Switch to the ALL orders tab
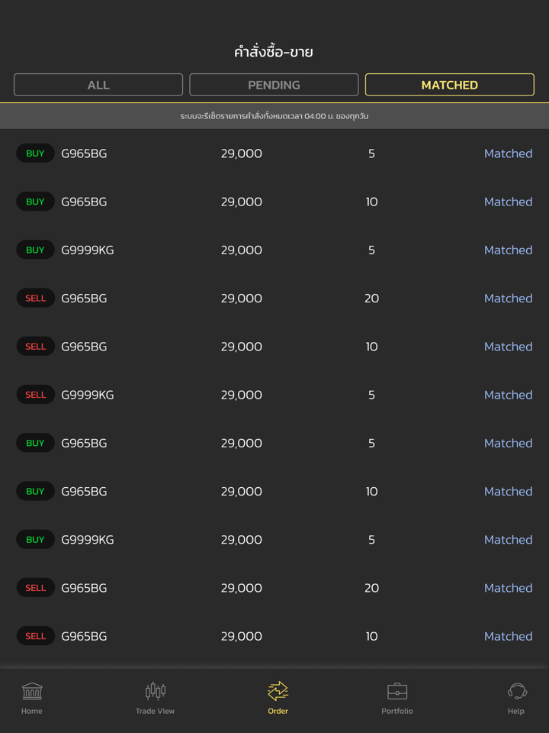549x733 pixels. [x=98, y=85]
